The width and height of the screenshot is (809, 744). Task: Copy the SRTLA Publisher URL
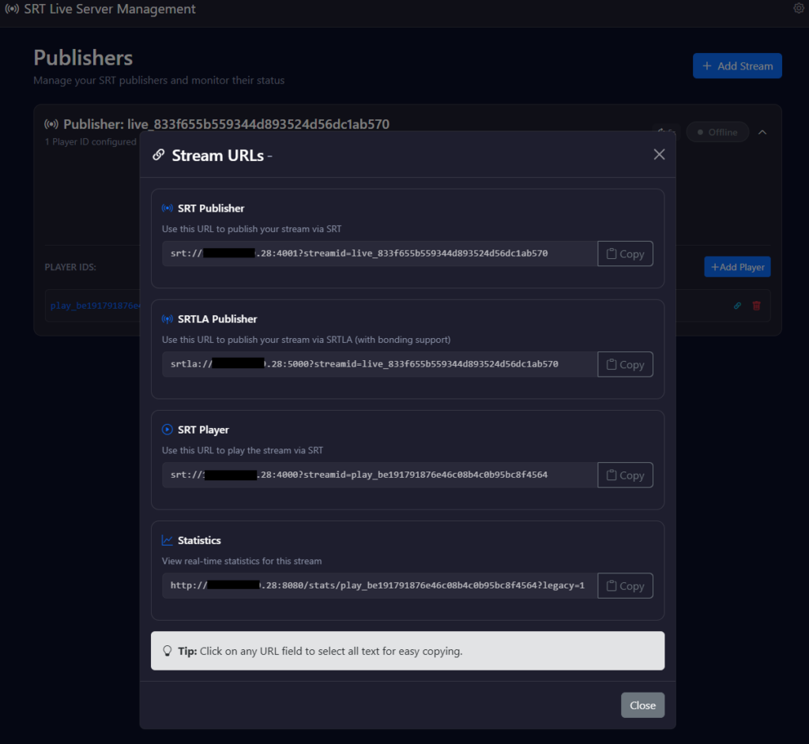click(625, 365)
